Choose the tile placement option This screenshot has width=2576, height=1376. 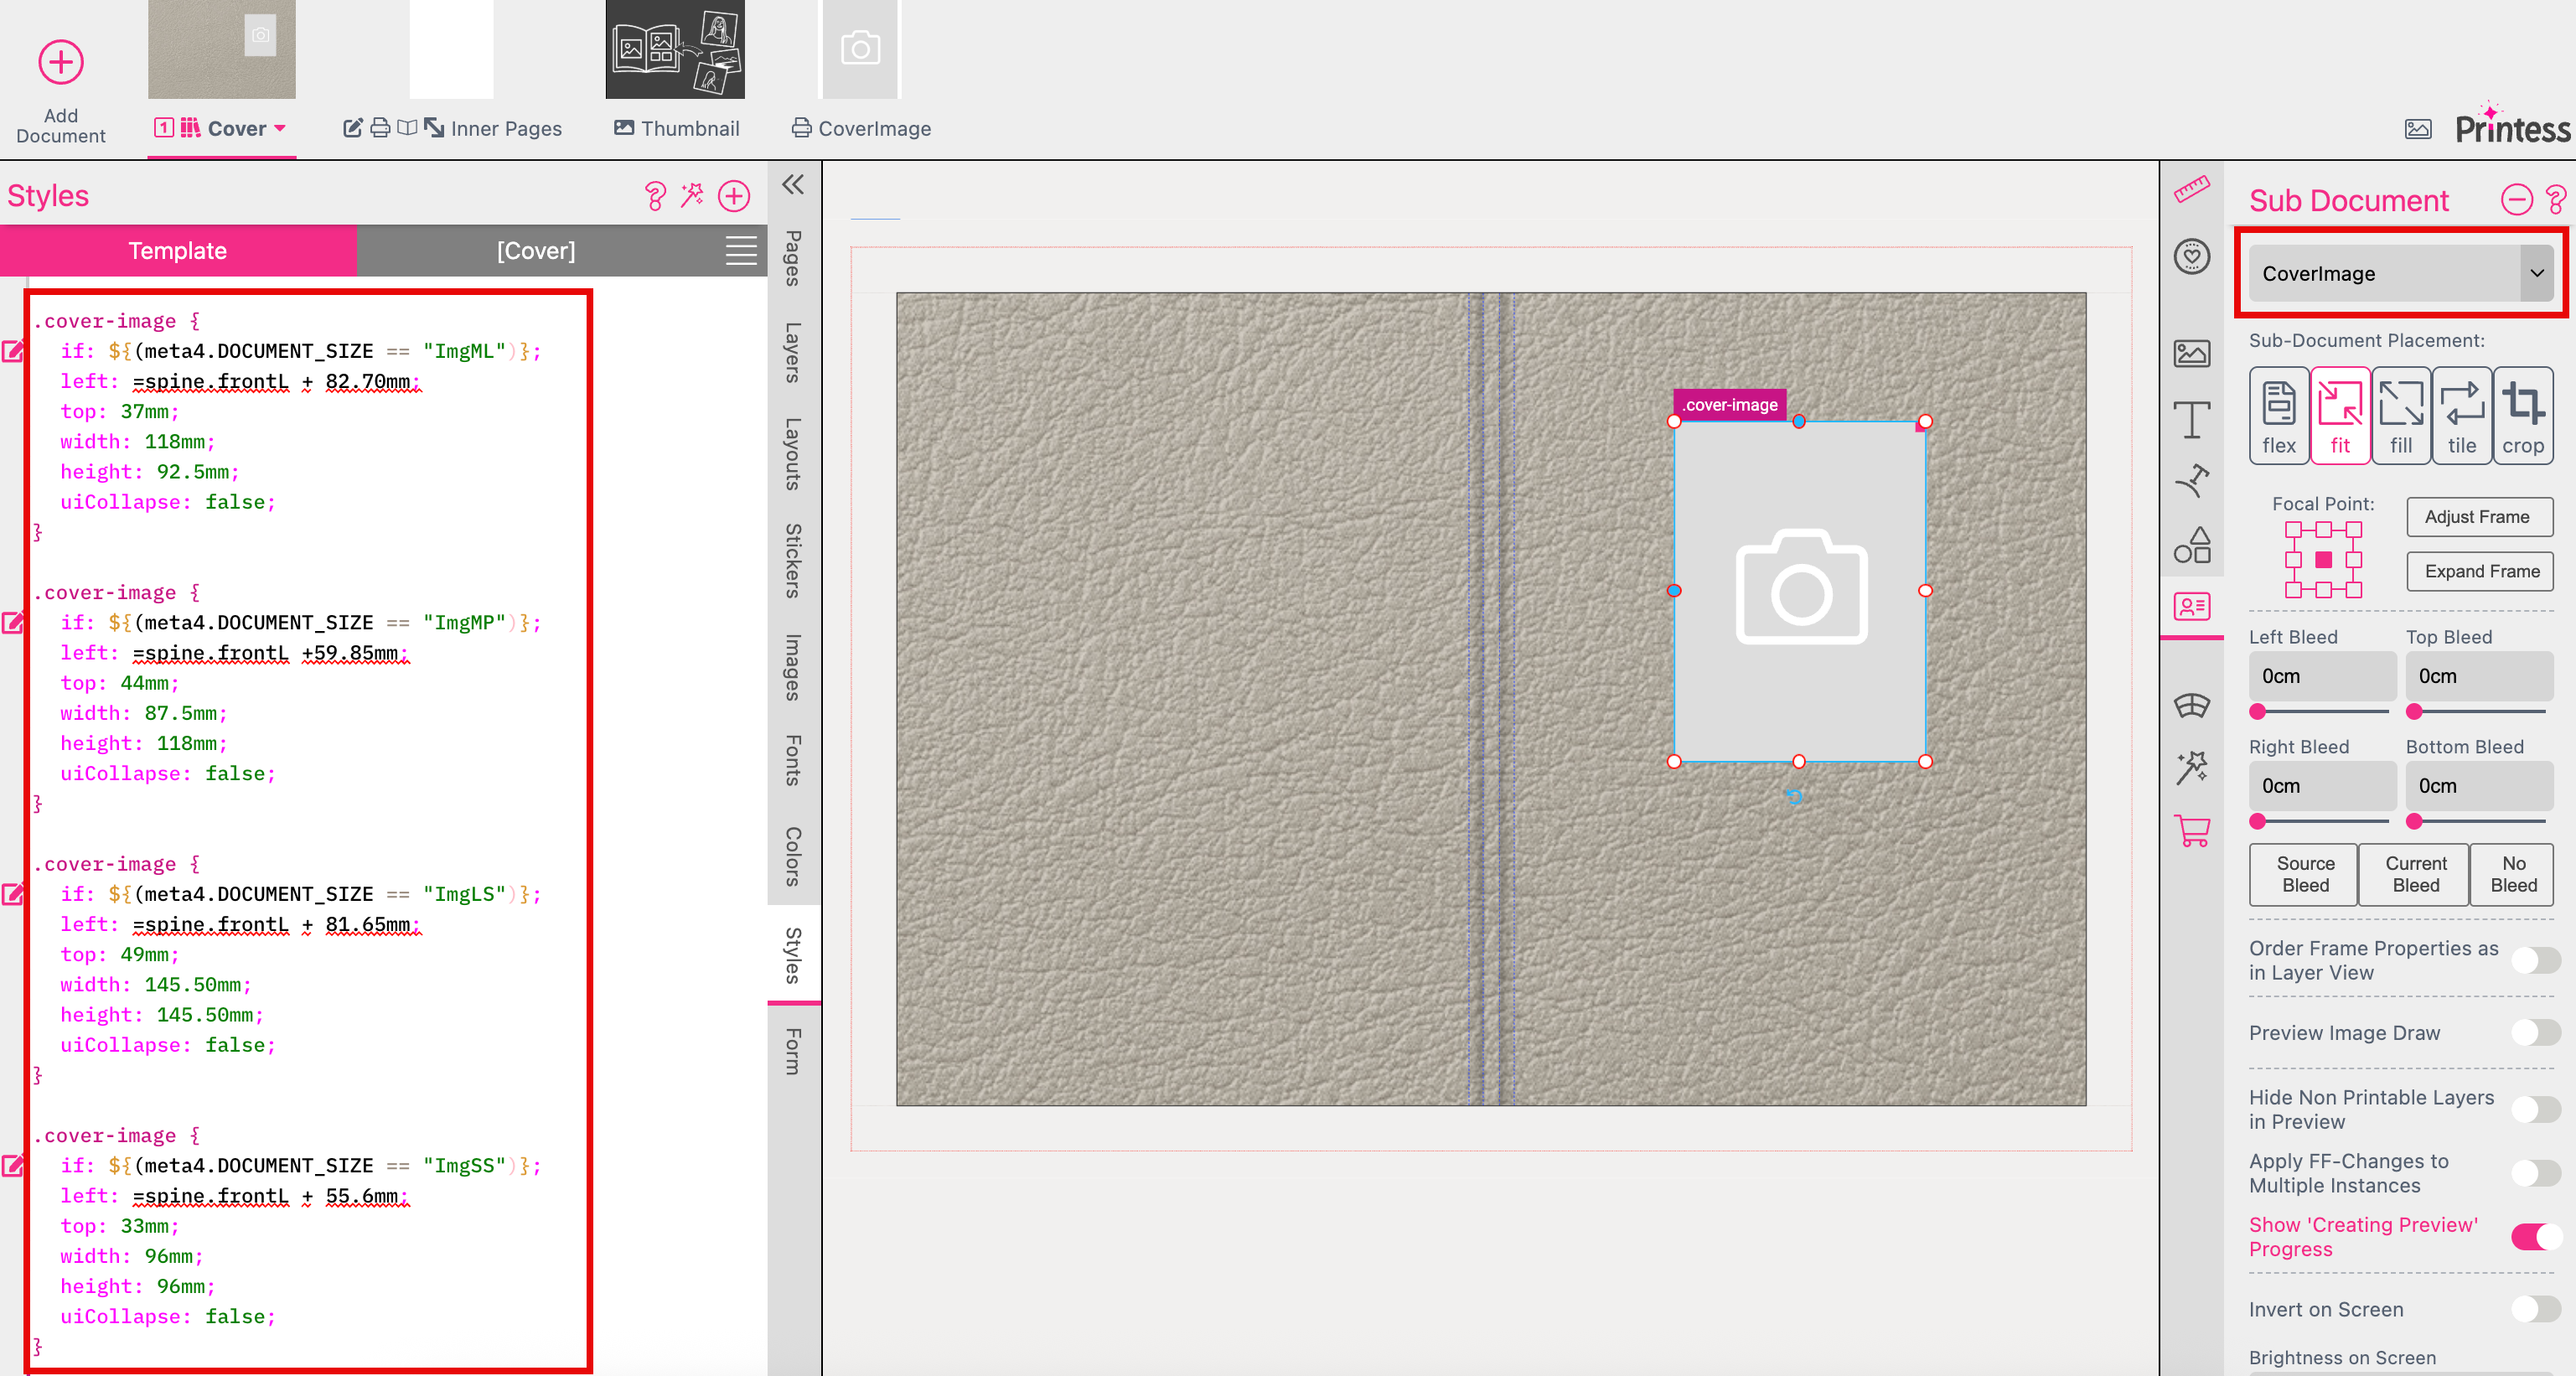point(2461,416)
